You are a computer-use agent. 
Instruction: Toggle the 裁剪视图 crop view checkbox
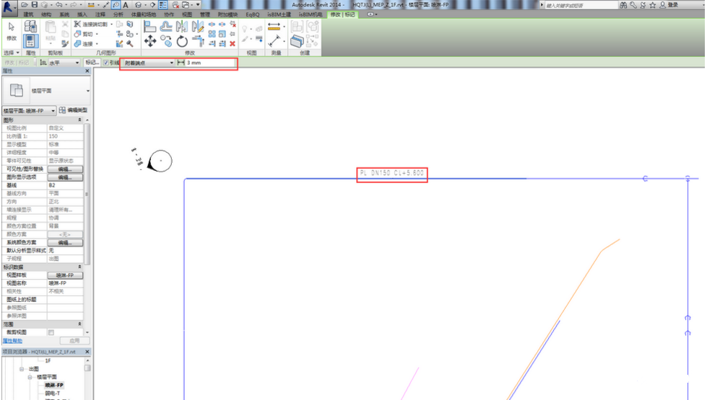51,332
